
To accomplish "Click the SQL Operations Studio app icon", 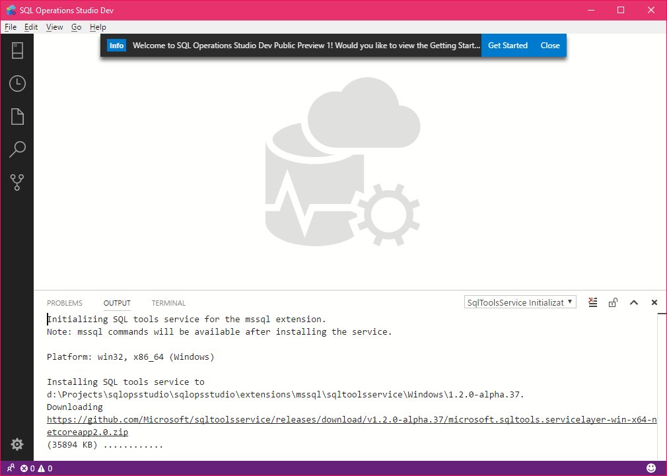I will click(11, 10).
